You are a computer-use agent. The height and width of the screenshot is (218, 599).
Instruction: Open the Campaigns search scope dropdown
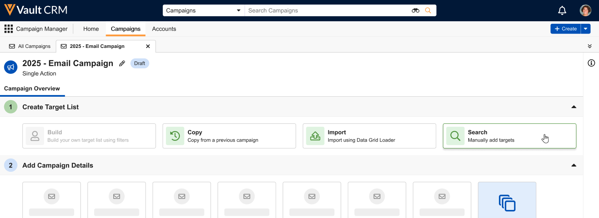click(203, 11)
